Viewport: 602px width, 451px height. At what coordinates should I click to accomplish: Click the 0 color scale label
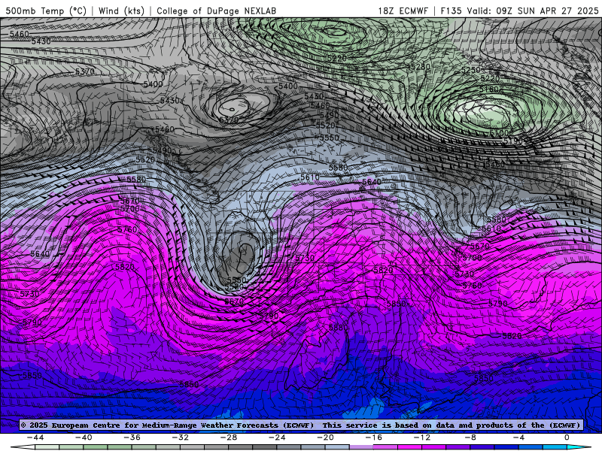coord(567,437)
